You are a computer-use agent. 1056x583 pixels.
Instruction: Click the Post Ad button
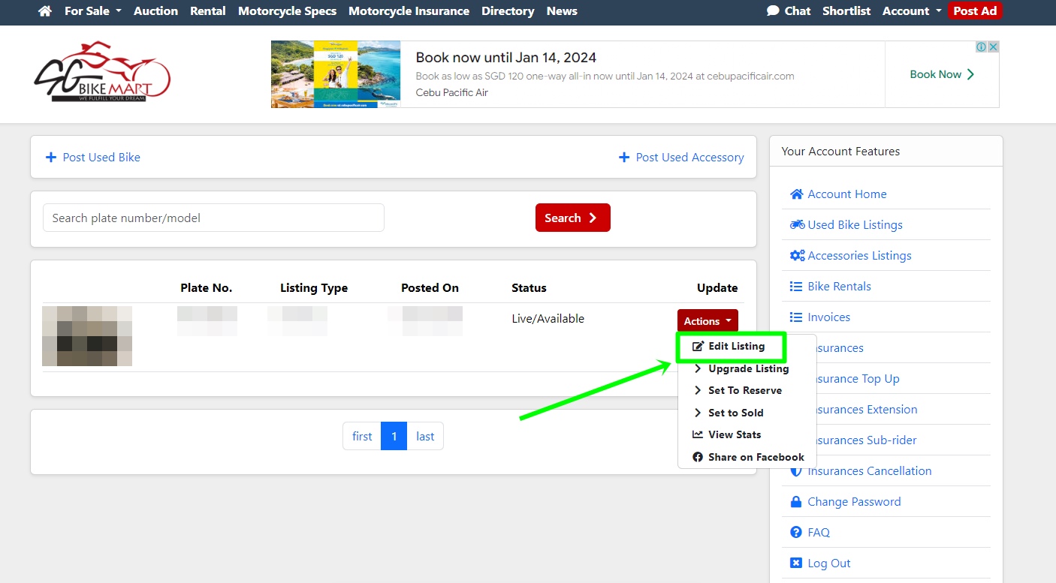[974, 11]
